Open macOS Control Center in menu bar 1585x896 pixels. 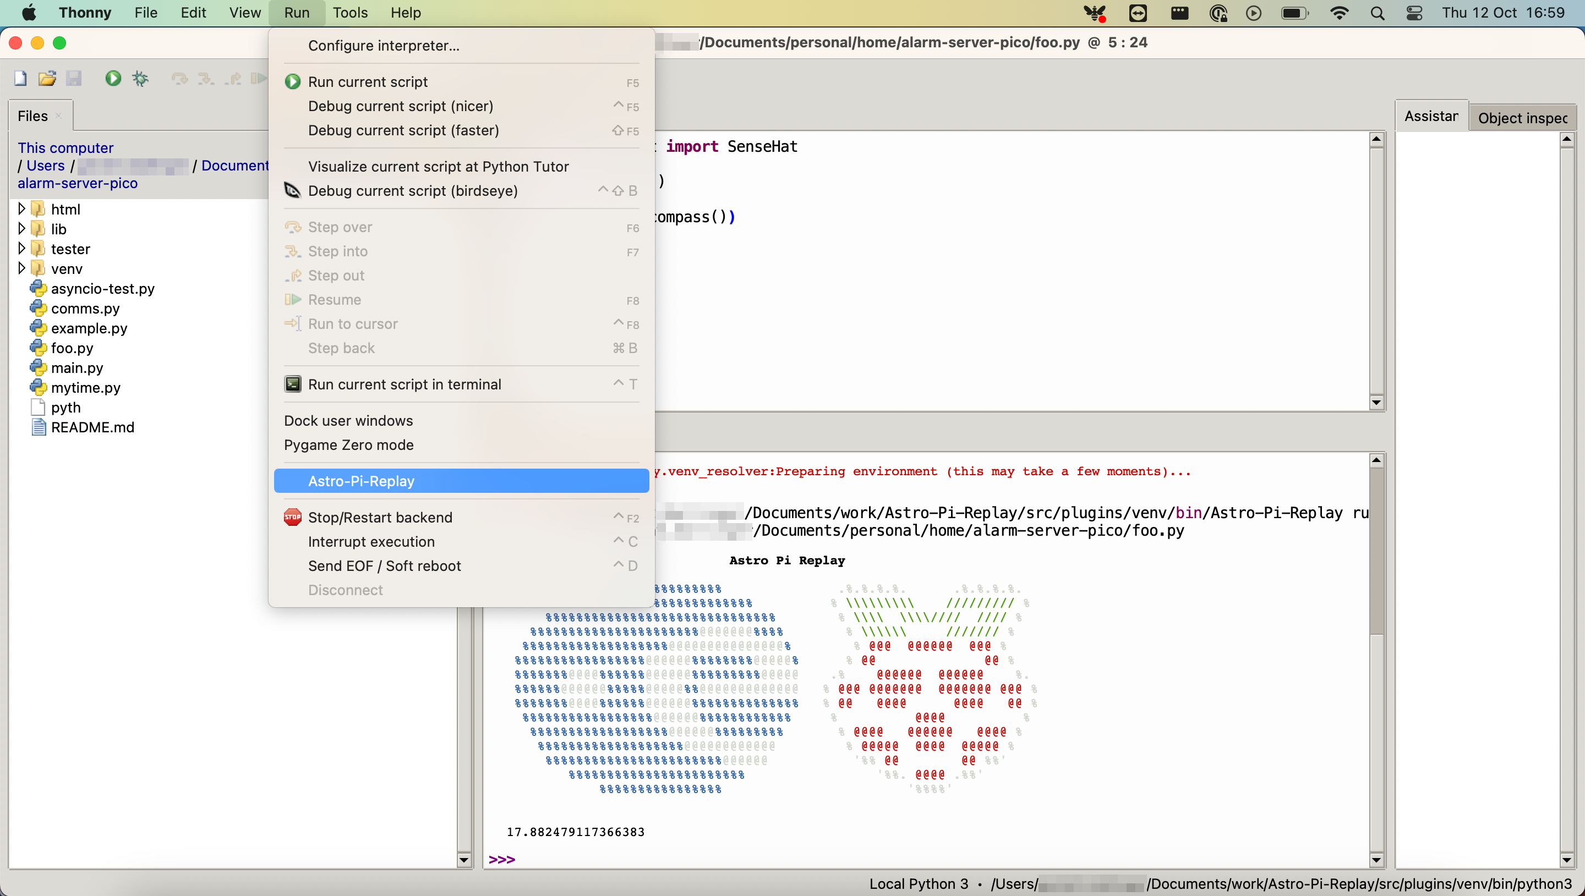pyautogui.click(x=1414, y=13)
